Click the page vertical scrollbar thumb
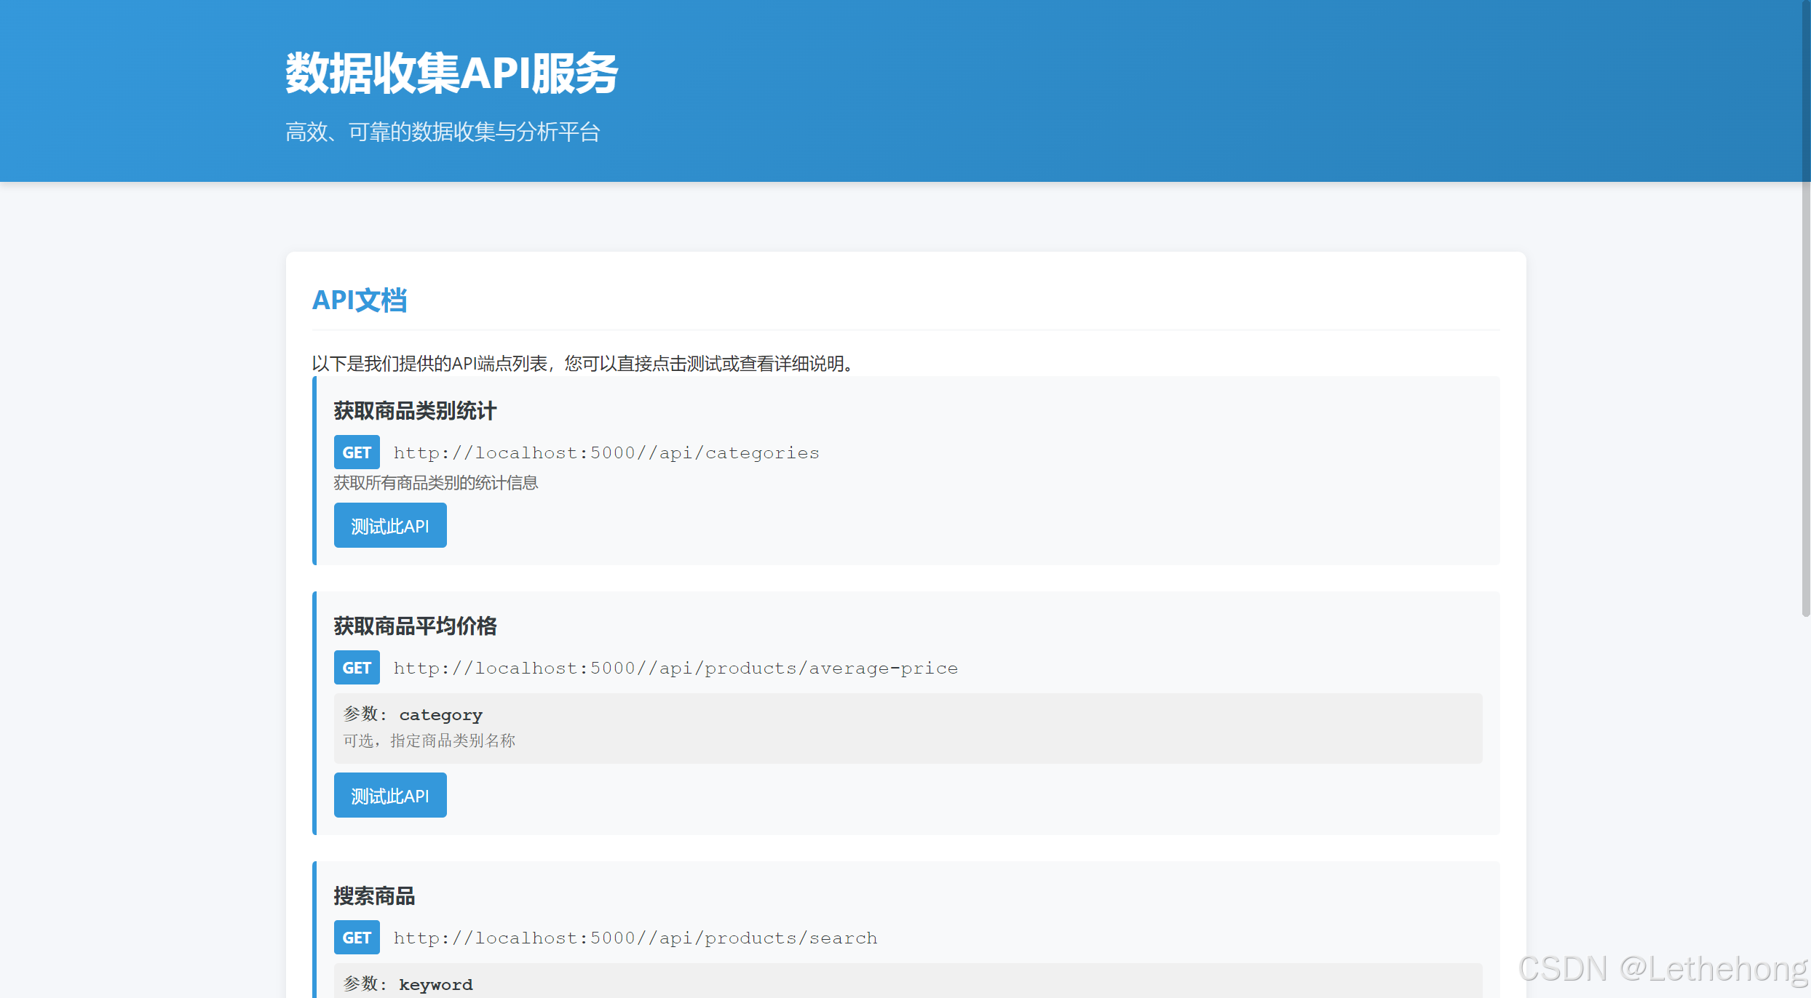The width and height of the screenshot is (1811, 998). (1805, 306)
